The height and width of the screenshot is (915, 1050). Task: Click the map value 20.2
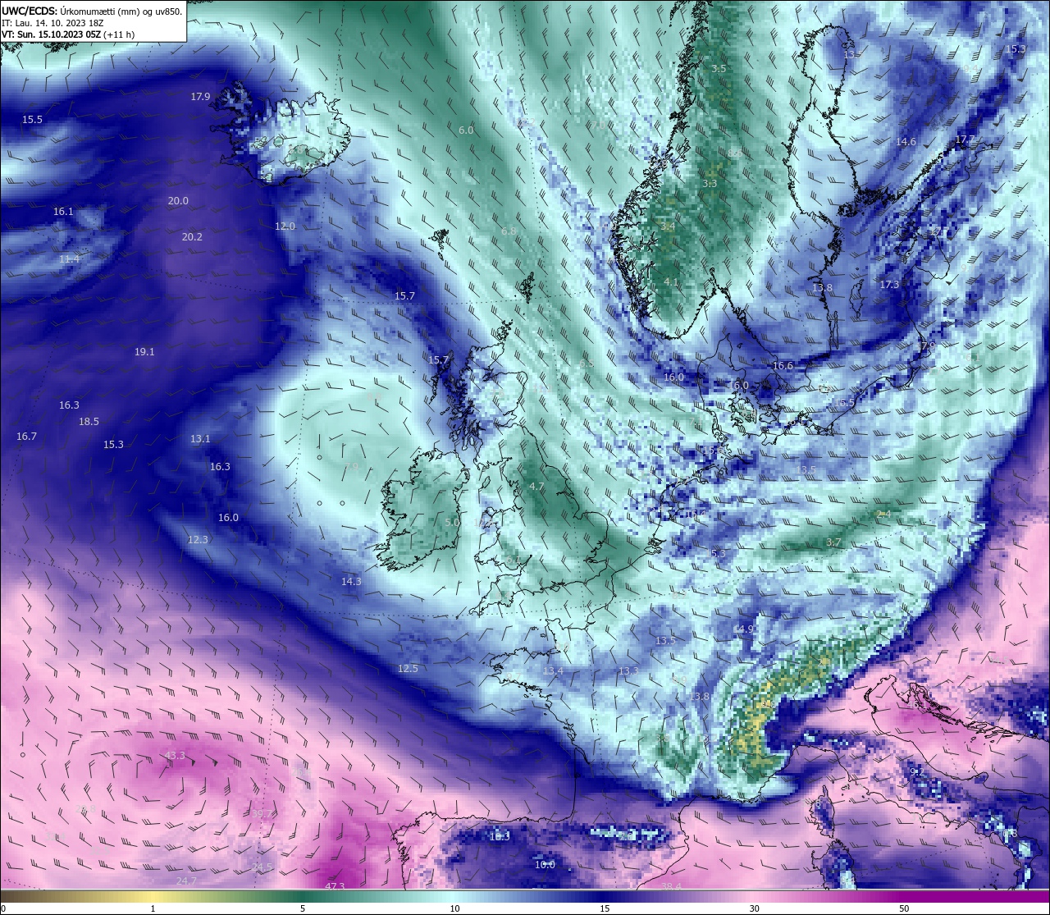[x=192, y=237]
